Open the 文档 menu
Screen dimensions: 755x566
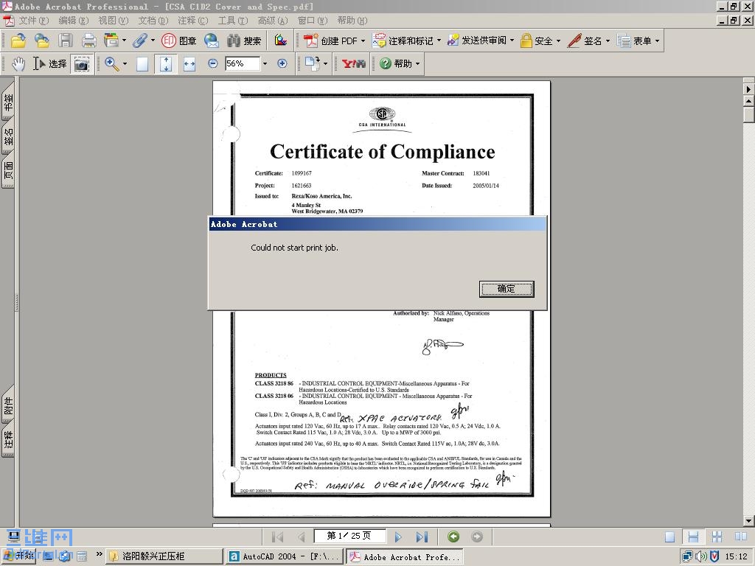coord(153,20)
